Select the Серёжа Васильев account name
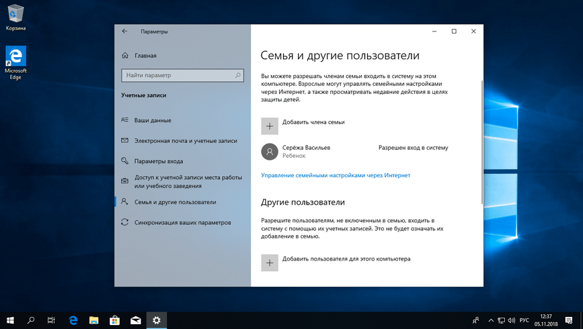The width and height of the screenshot is (583, 329). [x=307, y=148]
